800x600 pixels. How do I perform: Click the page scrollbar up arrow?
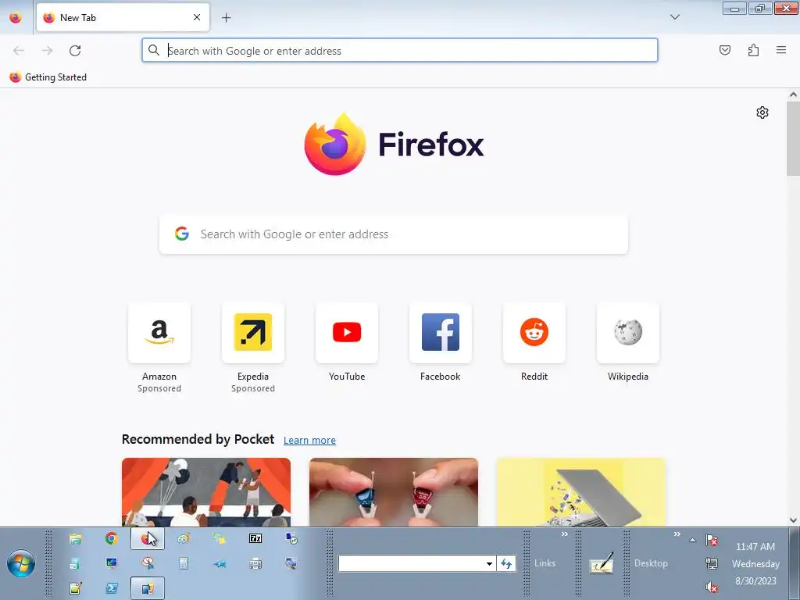[793, 95]
